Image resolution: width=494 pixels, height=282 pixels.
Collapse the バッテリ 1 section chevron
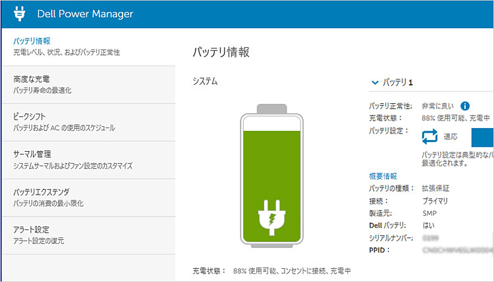(x=375, y=83)
